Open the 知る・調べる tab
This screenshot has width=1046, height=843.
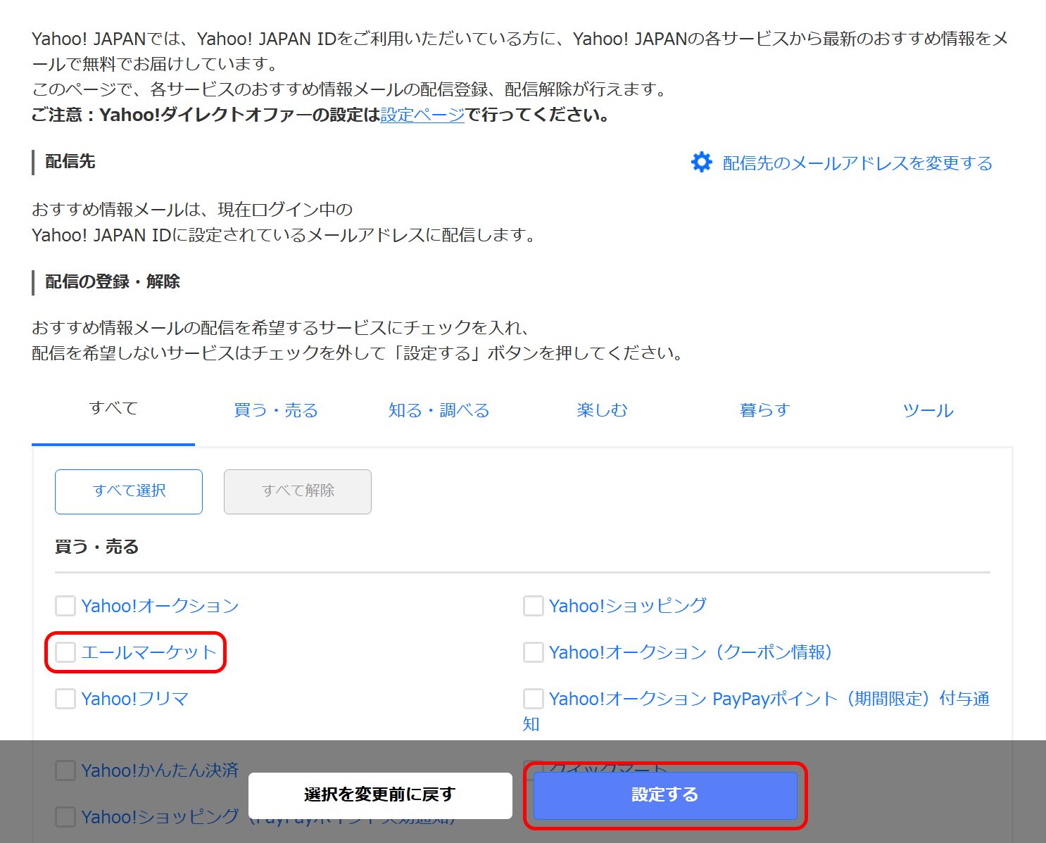point(438,410)
